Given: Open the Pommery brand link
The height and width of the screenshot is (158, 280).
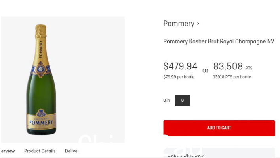Looking at the screenshot, I should [179, 24].
